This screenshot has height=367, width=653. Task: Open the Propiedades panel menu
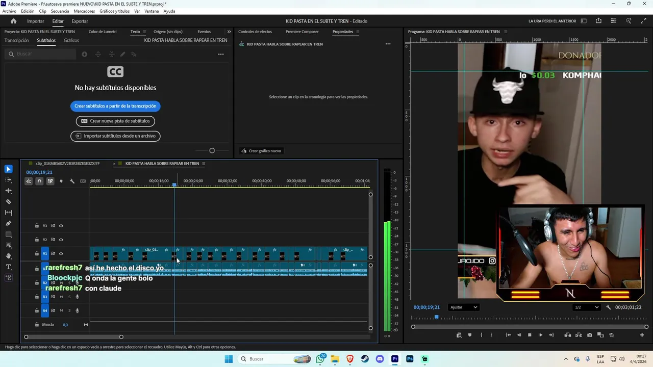[x=358, y=32]
